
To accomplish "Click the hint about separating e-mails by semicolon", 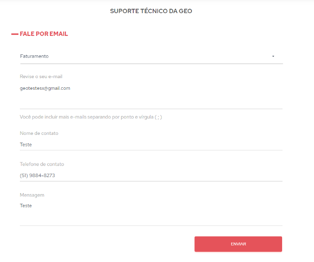I will 91,117.
